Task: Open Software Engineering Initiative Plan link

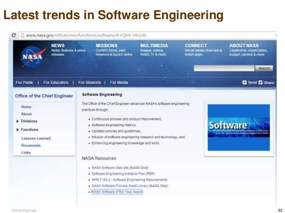Action: (x=118, y=174)
